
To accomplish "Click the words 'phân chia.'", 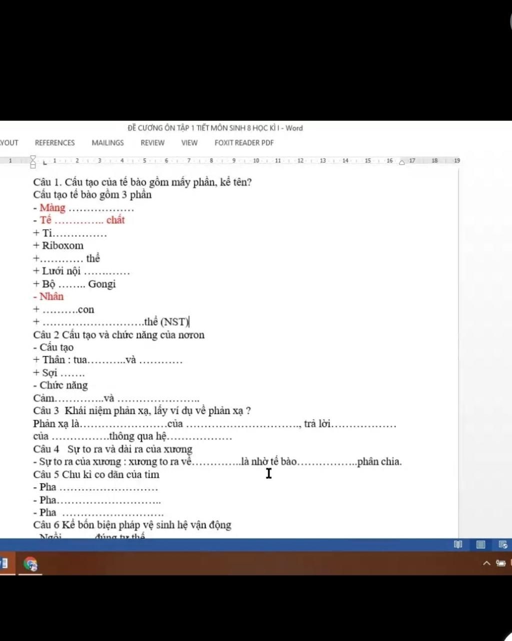I will pos(379,462).
